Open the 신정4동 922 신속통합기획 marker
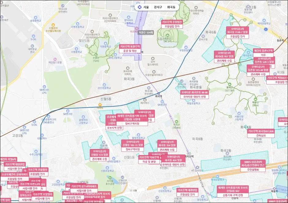 (x=233, y=192)
